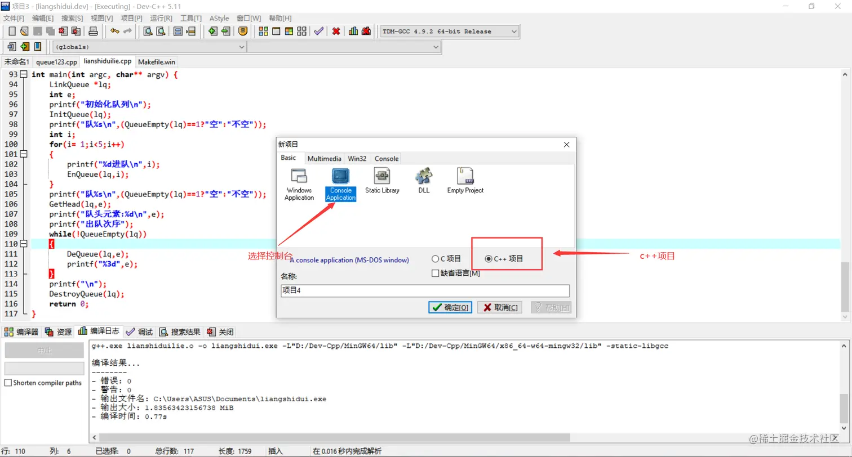Click the red X Stop Execution icon
The image size is (852, 457).
[x=336, y=32]
